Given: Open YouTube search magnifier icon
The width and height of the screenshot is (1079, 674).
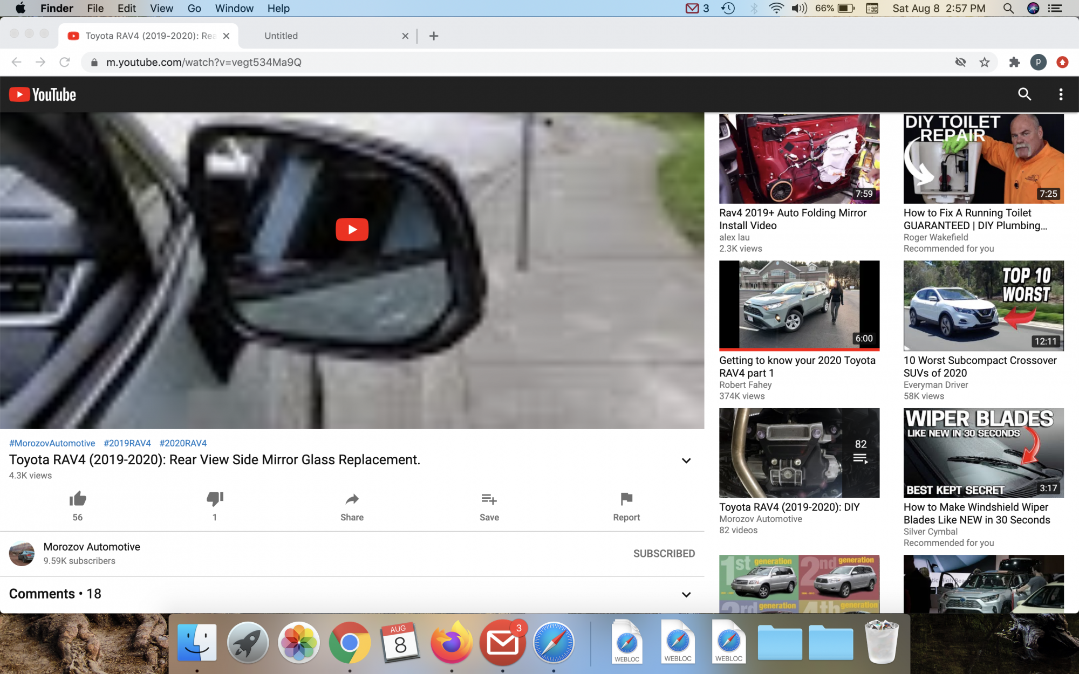Looking at the screenshot, I should coord(1024,94).
